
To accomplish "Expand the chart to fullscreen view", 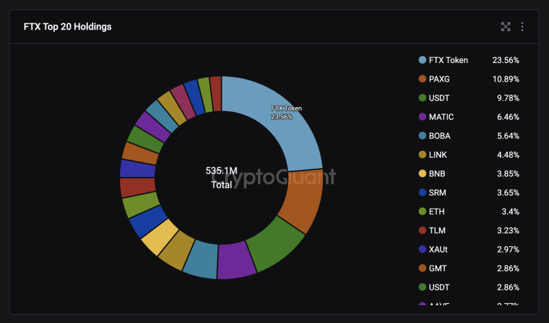I will coord(506,27).
